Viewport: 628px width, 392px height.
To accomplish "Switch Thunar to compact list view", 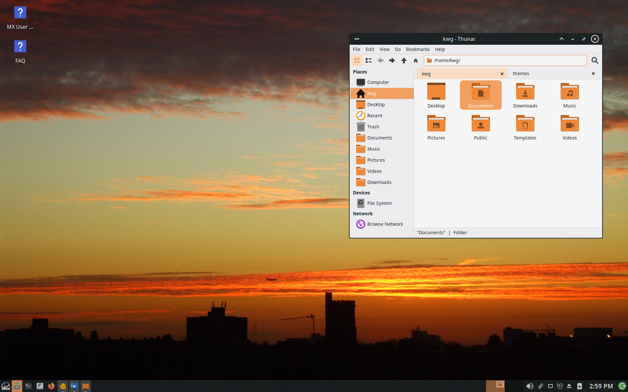I will coord(368,60).
